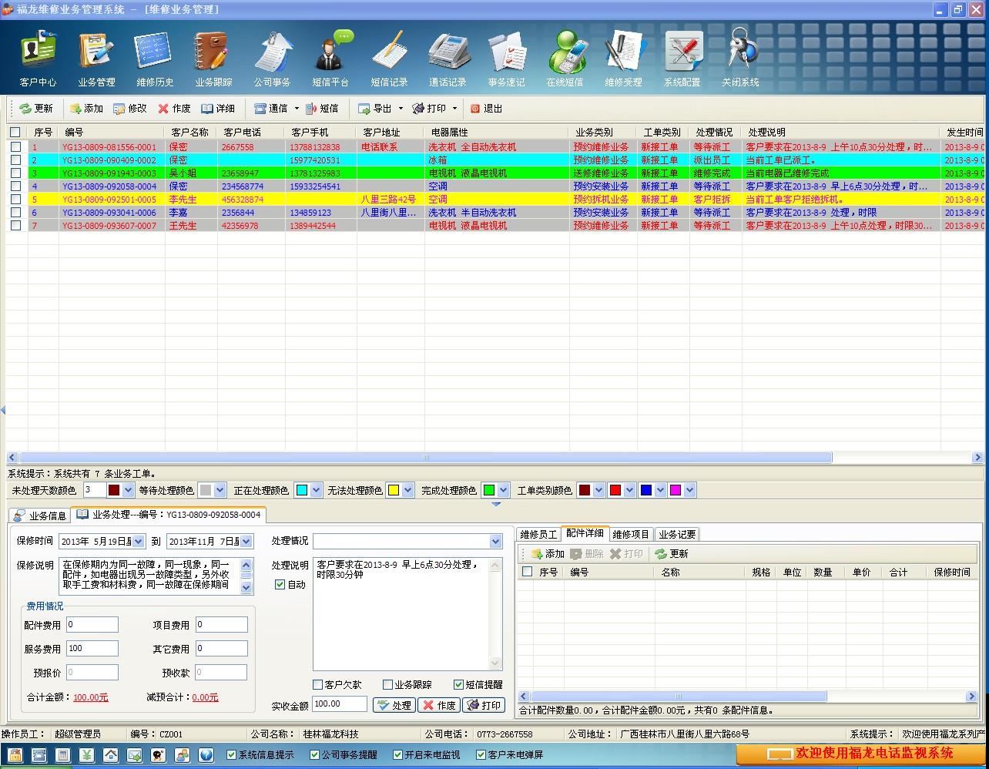Screen dimensions: 989x769
Task: Toggle 系统信息提示 checkbox
Action: tap(231, 755)
